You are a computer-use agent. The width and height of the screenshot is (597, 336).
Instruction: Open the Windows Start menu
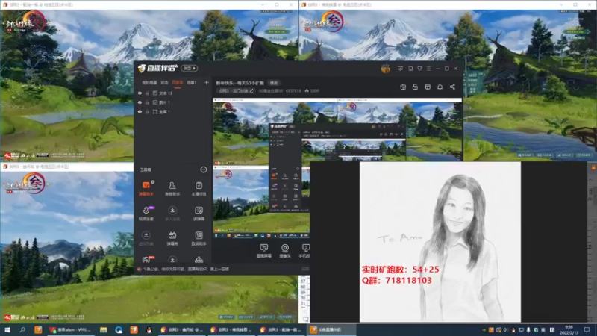tap(7, 329)
